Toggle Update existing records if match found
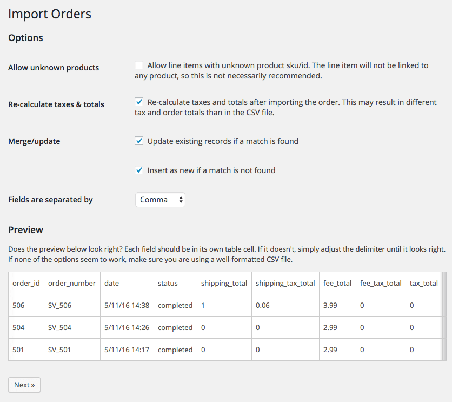 [139, 141]
